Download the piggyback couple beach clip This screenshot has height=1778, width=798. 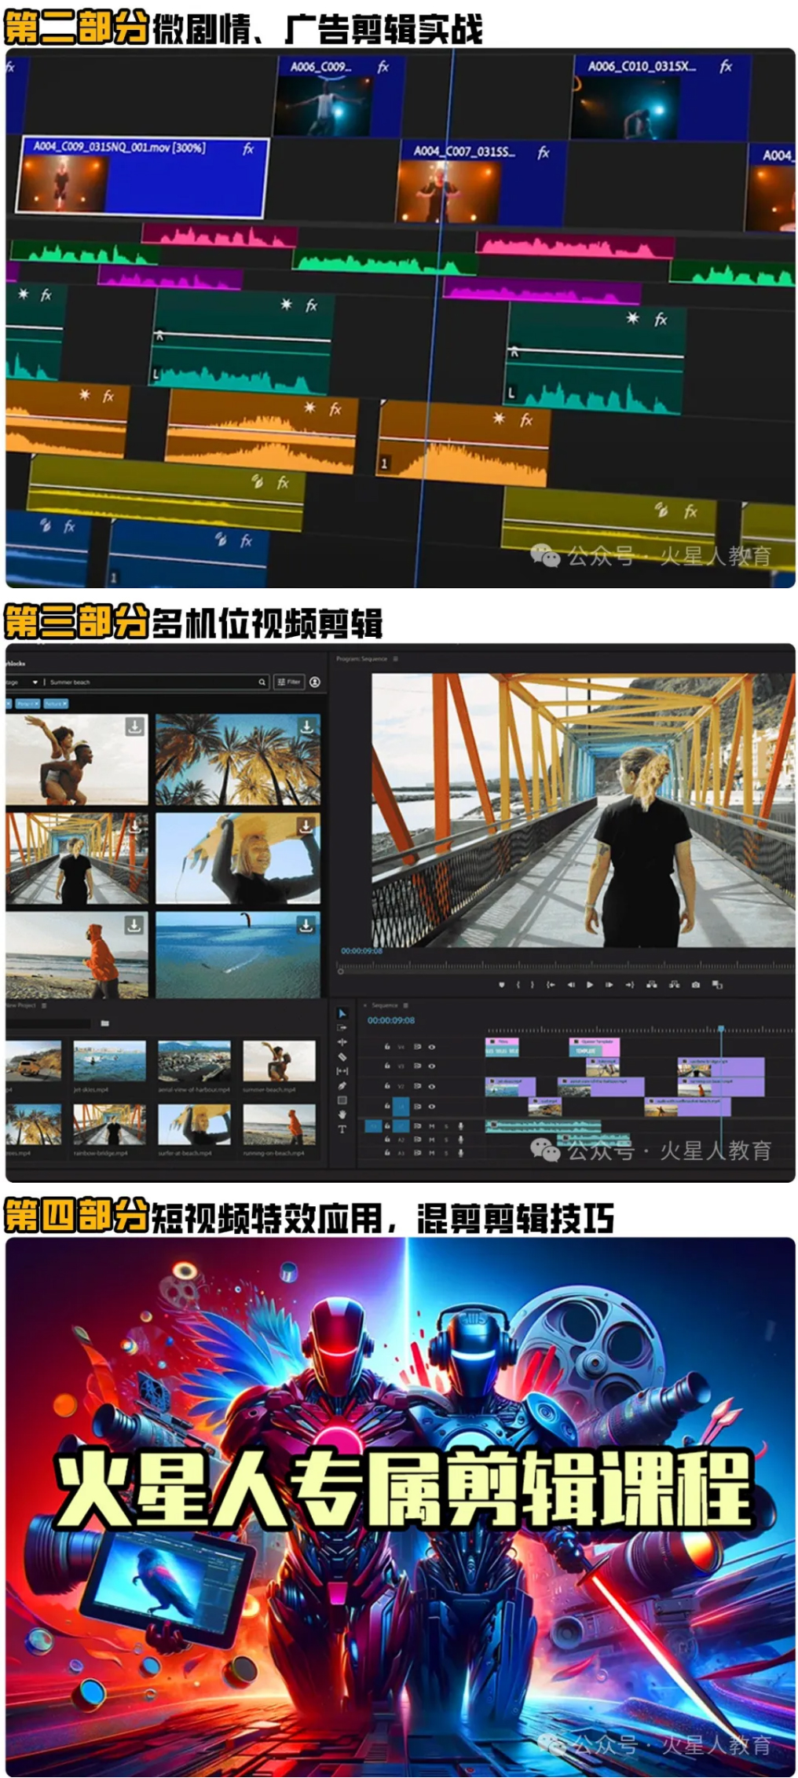135,726
